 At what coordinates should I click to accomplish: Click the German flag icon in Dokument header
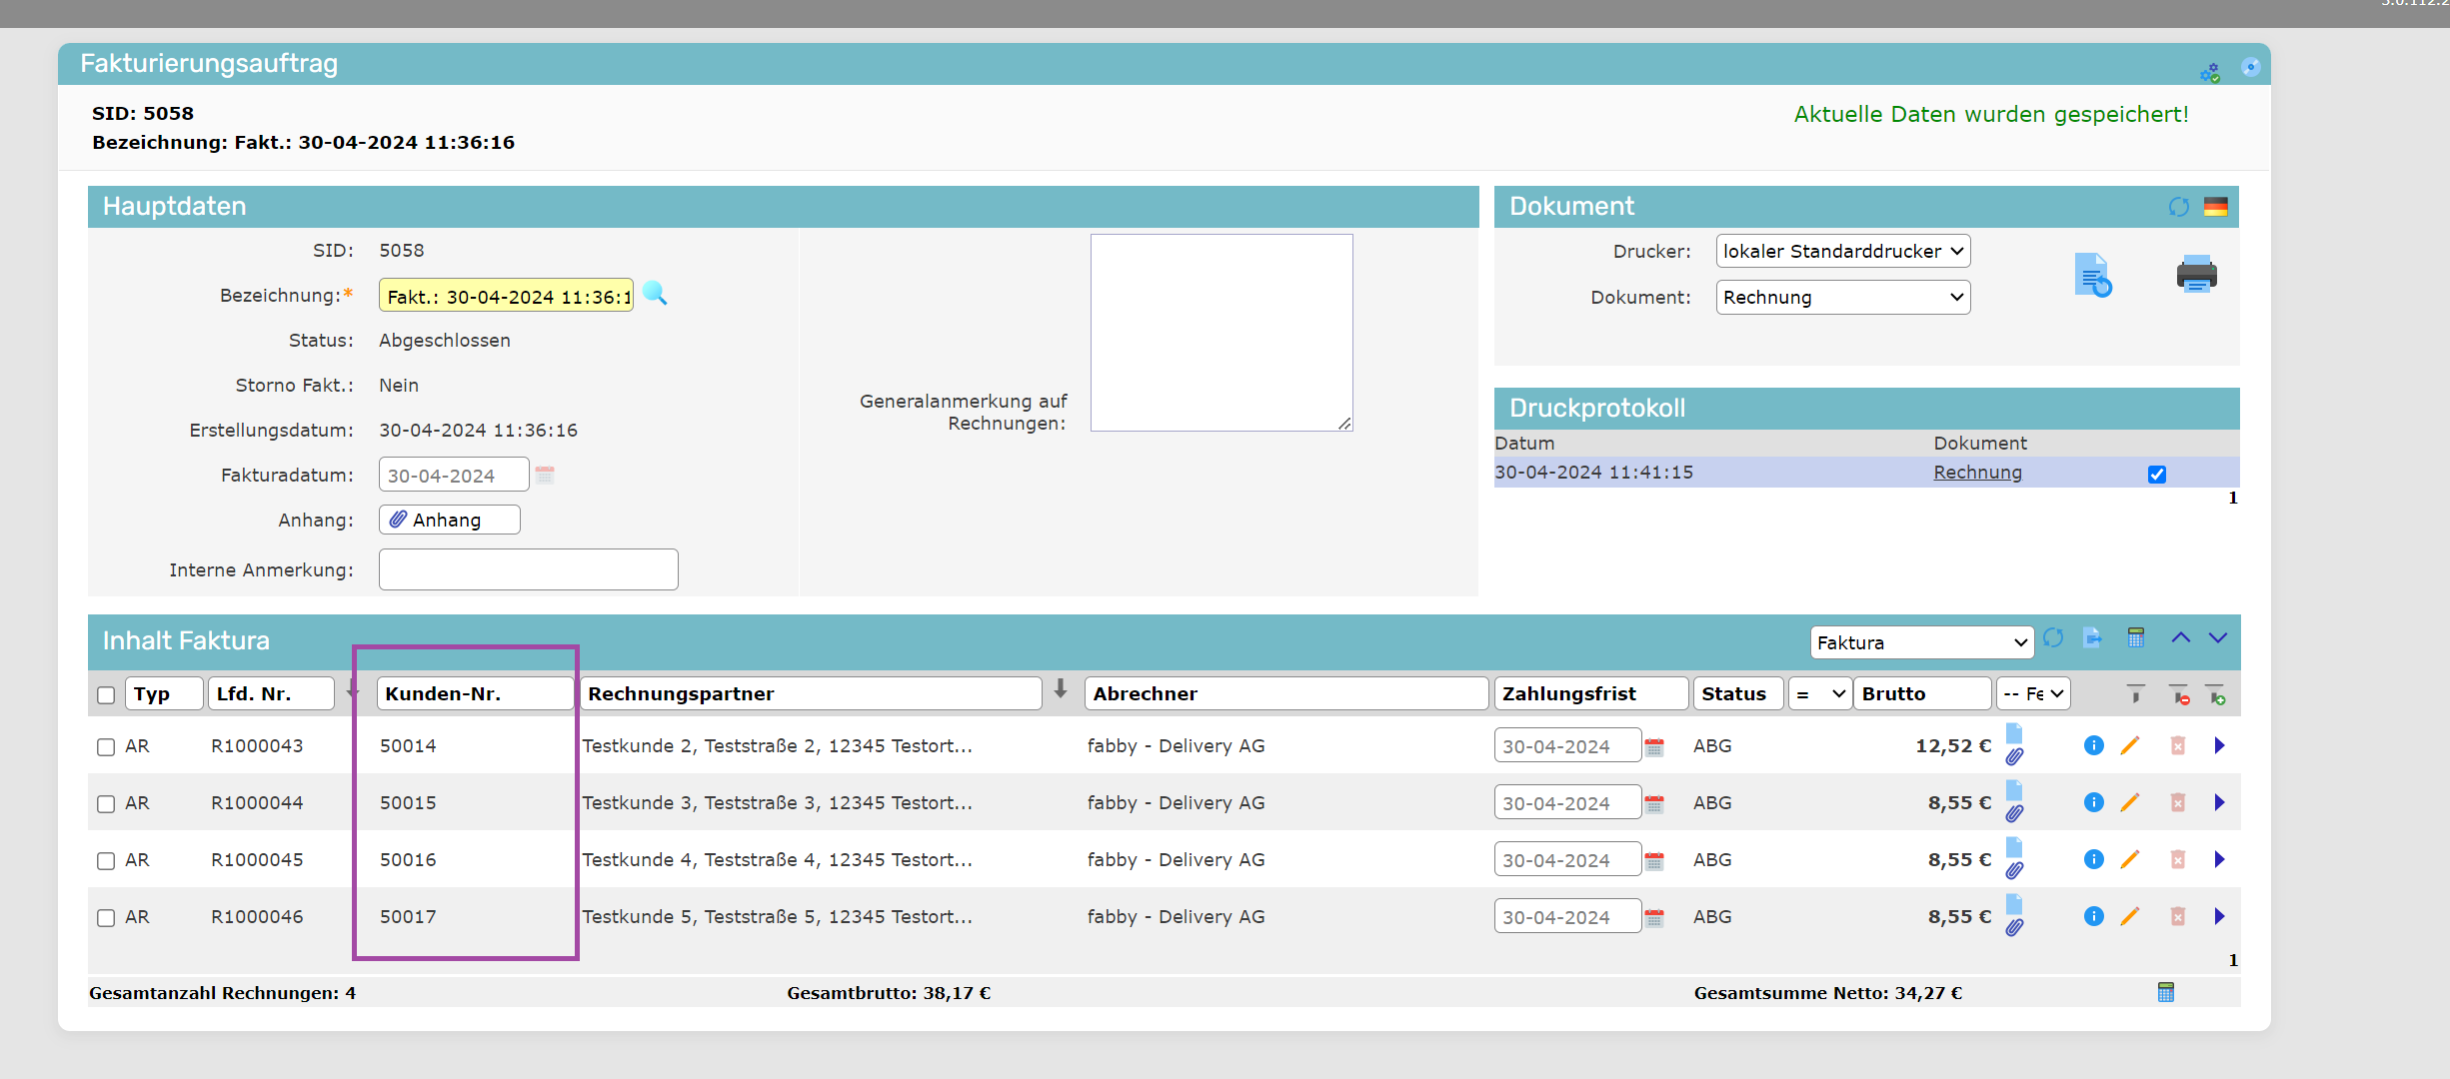click(2216, 207)
